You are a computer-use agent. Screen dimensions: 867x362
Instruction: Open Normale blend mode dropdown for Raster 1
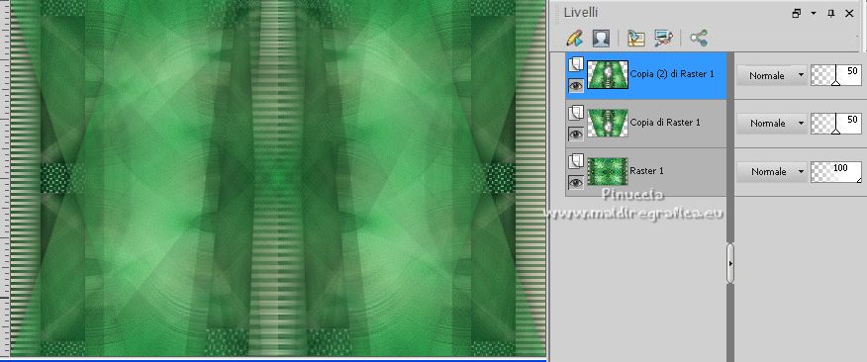coord(771,172)
